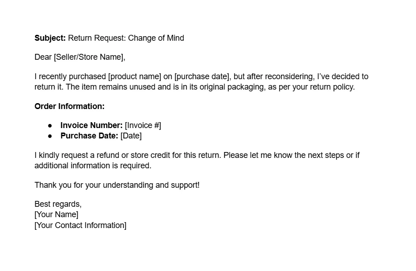The image size is (416, 271).
Task: Click the bullet before Purchase Date
Action: [50, 136]
